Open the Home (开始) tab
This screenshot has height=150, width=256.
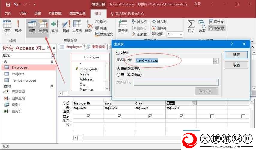coord(23,13)
